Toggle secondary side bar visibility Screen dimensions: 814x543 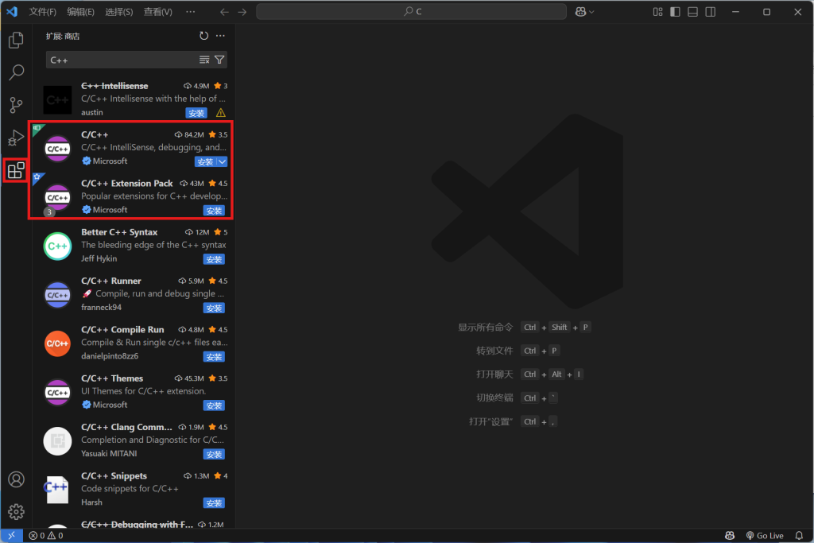(710, 12)
